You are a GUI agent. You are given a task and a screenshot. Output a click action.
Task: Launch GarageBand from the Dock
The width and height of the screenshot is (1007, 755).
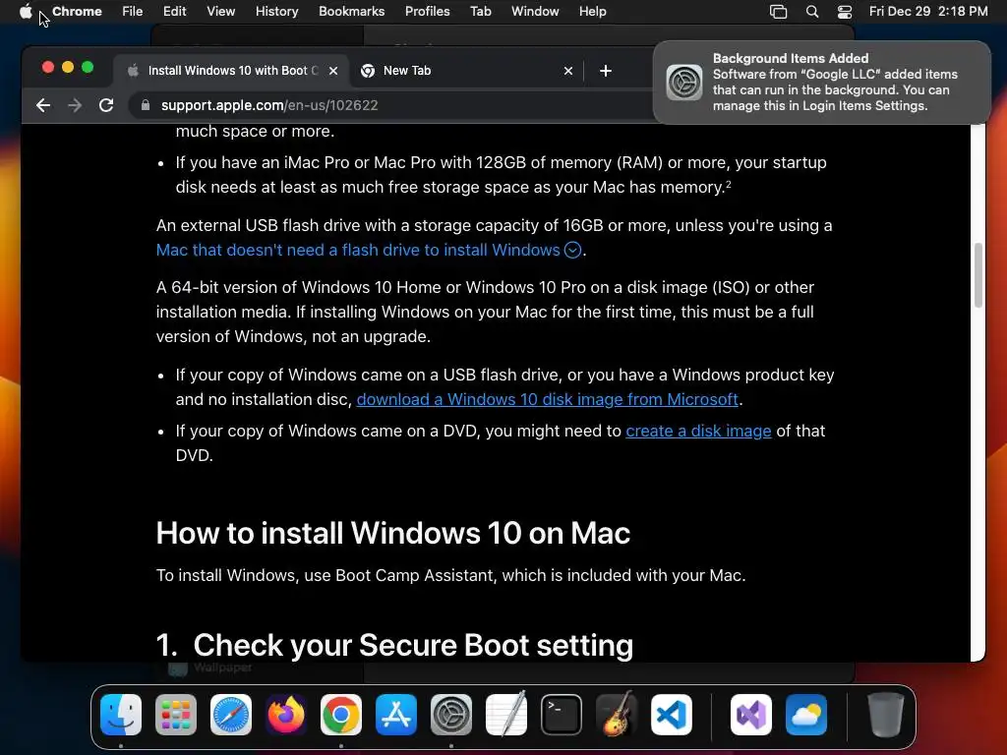click(x=617, y=715)
